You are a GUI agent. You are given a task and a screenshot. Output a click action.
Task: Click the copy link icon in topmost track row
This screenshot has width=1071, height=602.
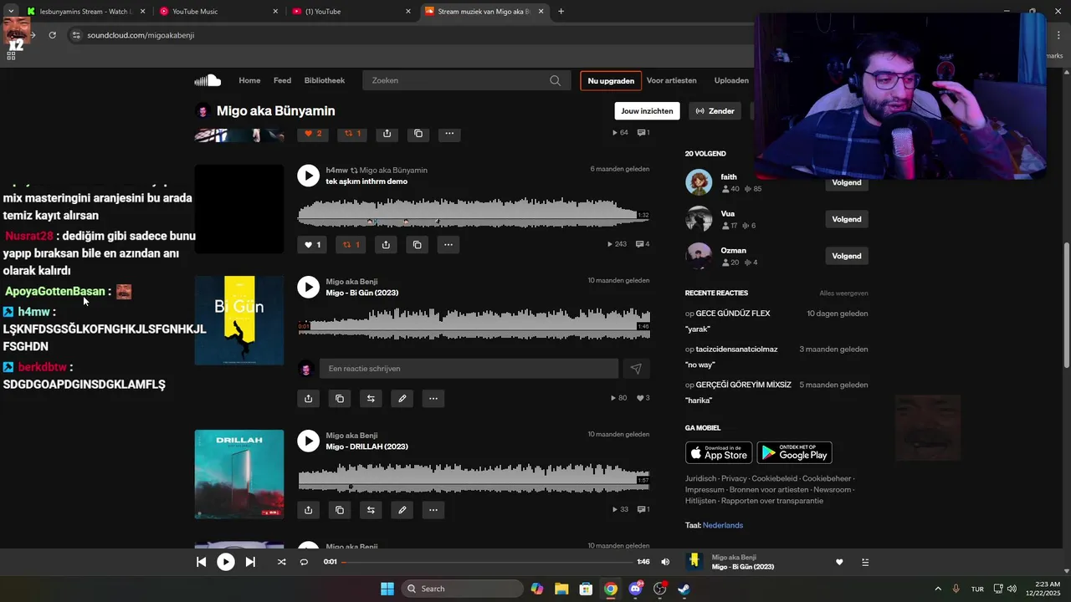(x=418, y=134)
